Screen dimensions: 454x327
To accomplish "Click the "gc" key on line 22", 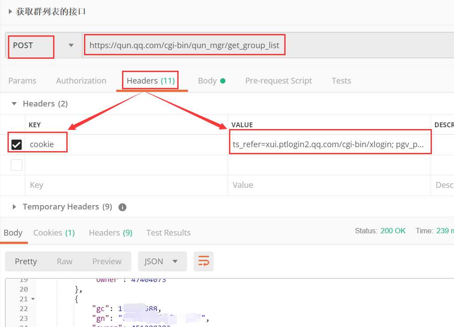I will [100, 309].
